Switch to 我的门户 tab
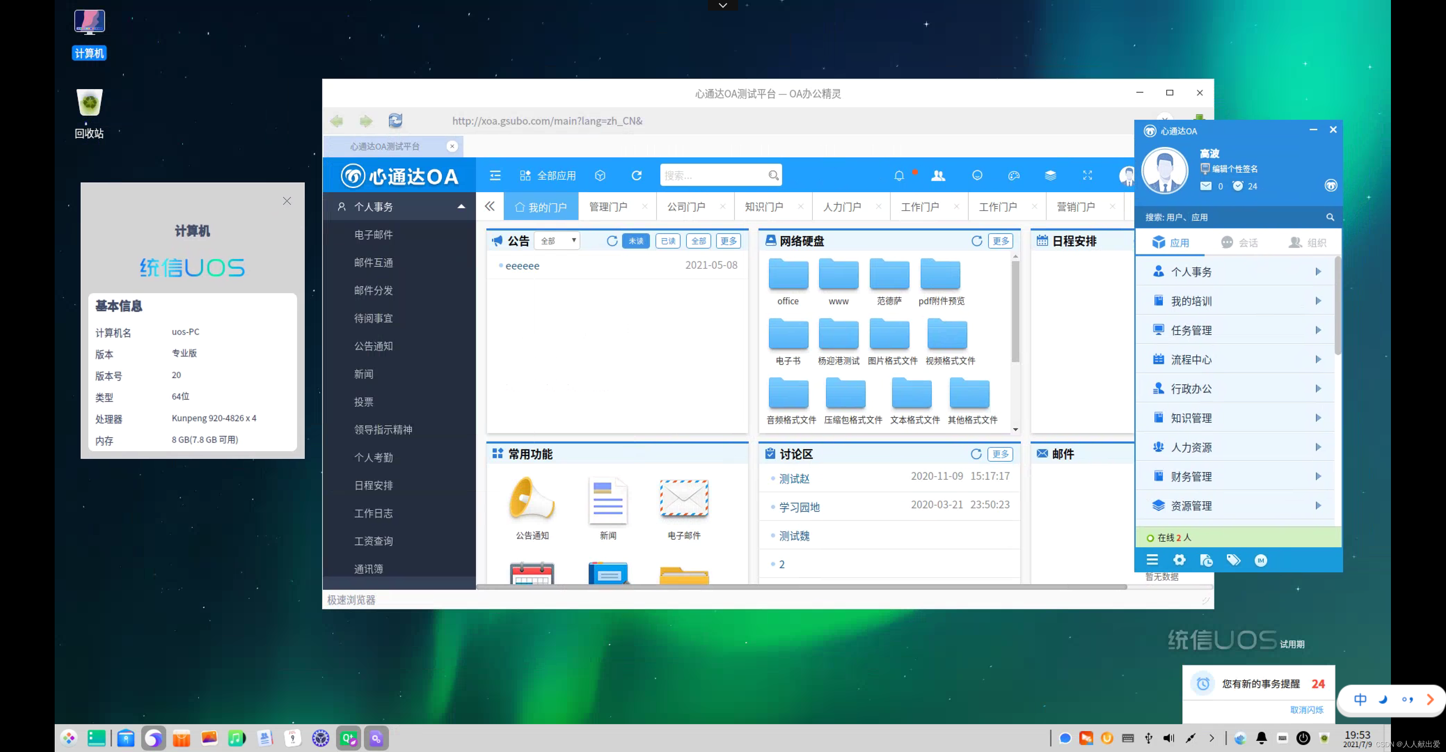Screen dimensions: 1446x752 (541, 207)
